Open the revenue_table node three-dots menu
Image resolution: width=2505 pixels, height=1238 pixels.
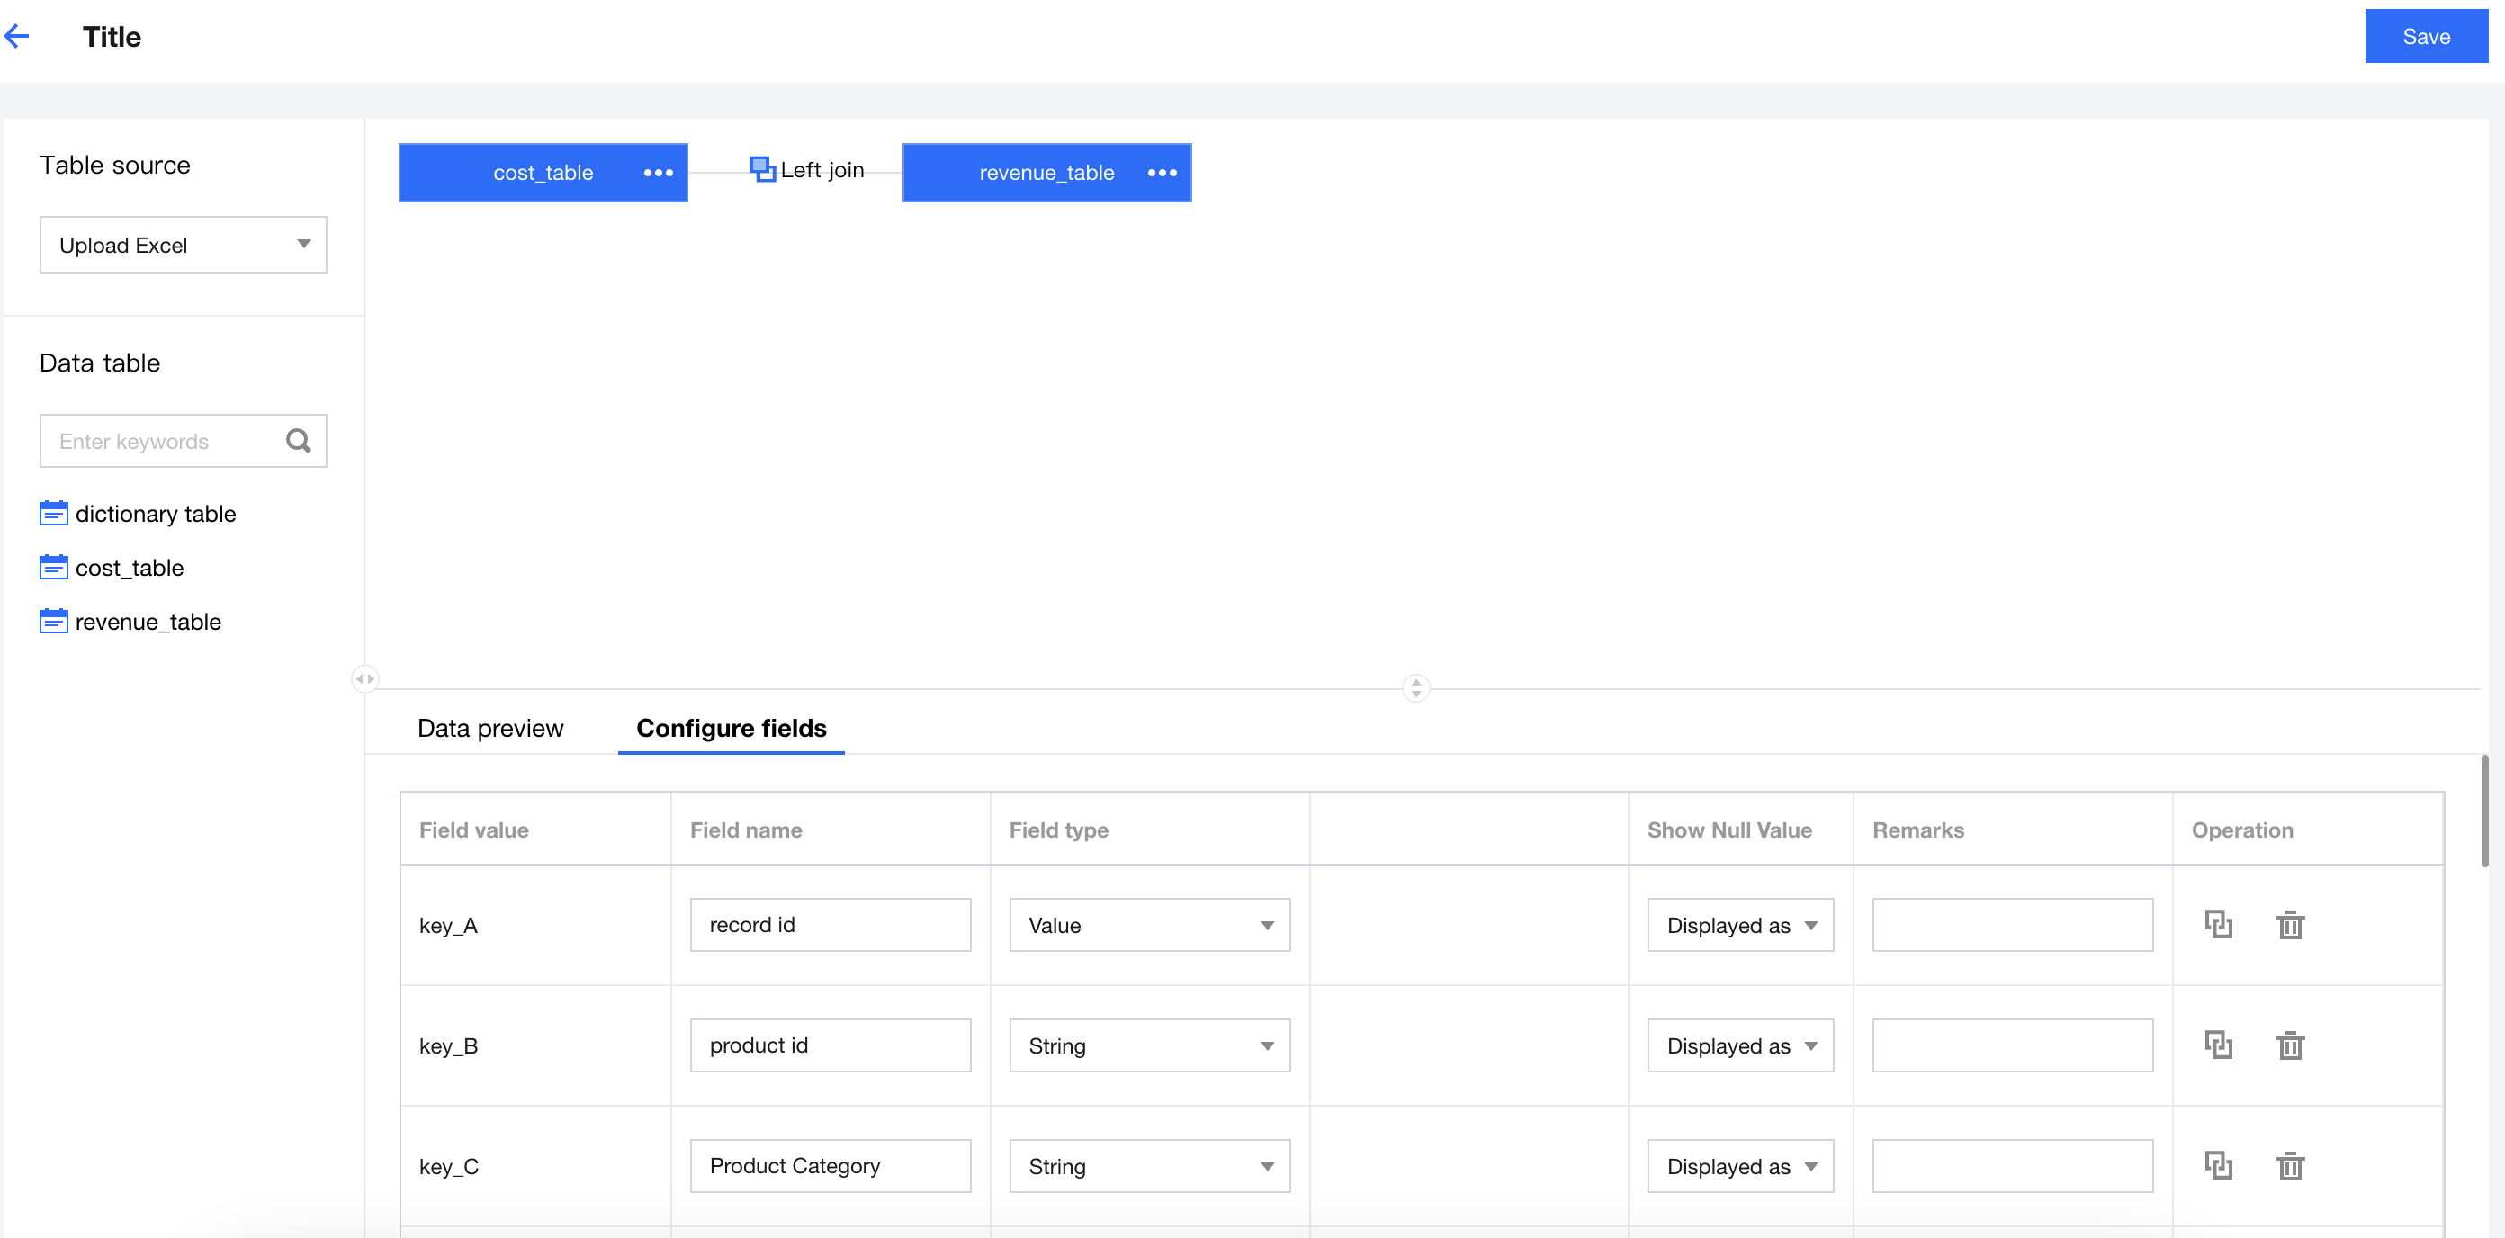point(1161,173)
